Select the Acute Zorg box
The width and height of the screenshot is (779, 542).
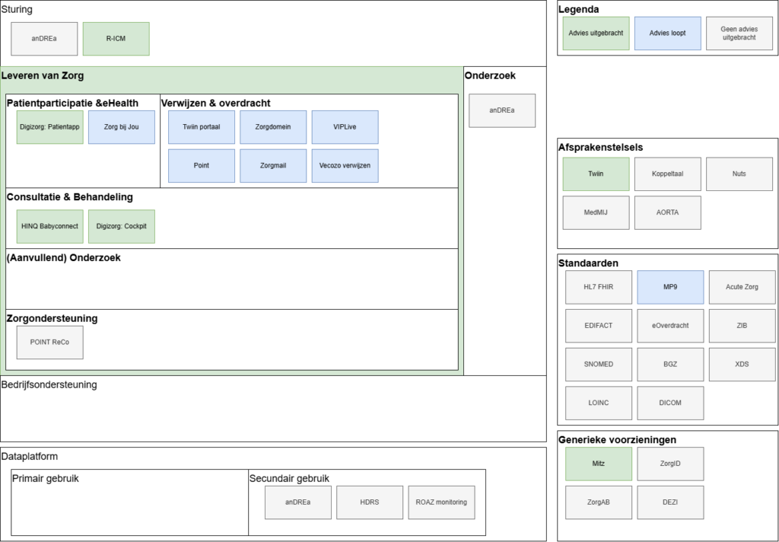[742, 287]
